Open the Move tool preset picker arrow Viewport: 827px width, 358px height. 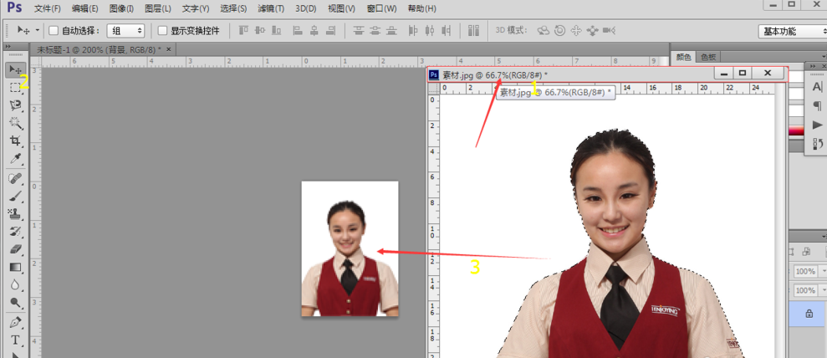click(38, 31)
